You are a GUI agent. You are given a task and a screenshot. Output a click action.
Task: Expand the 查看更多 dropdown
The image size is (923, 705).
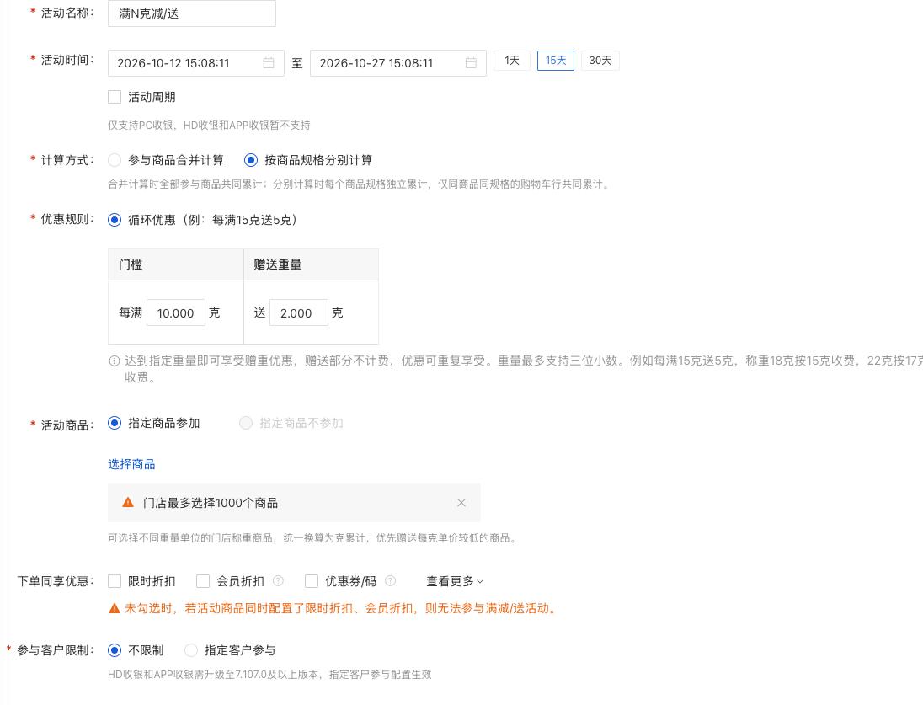[455, 581]
